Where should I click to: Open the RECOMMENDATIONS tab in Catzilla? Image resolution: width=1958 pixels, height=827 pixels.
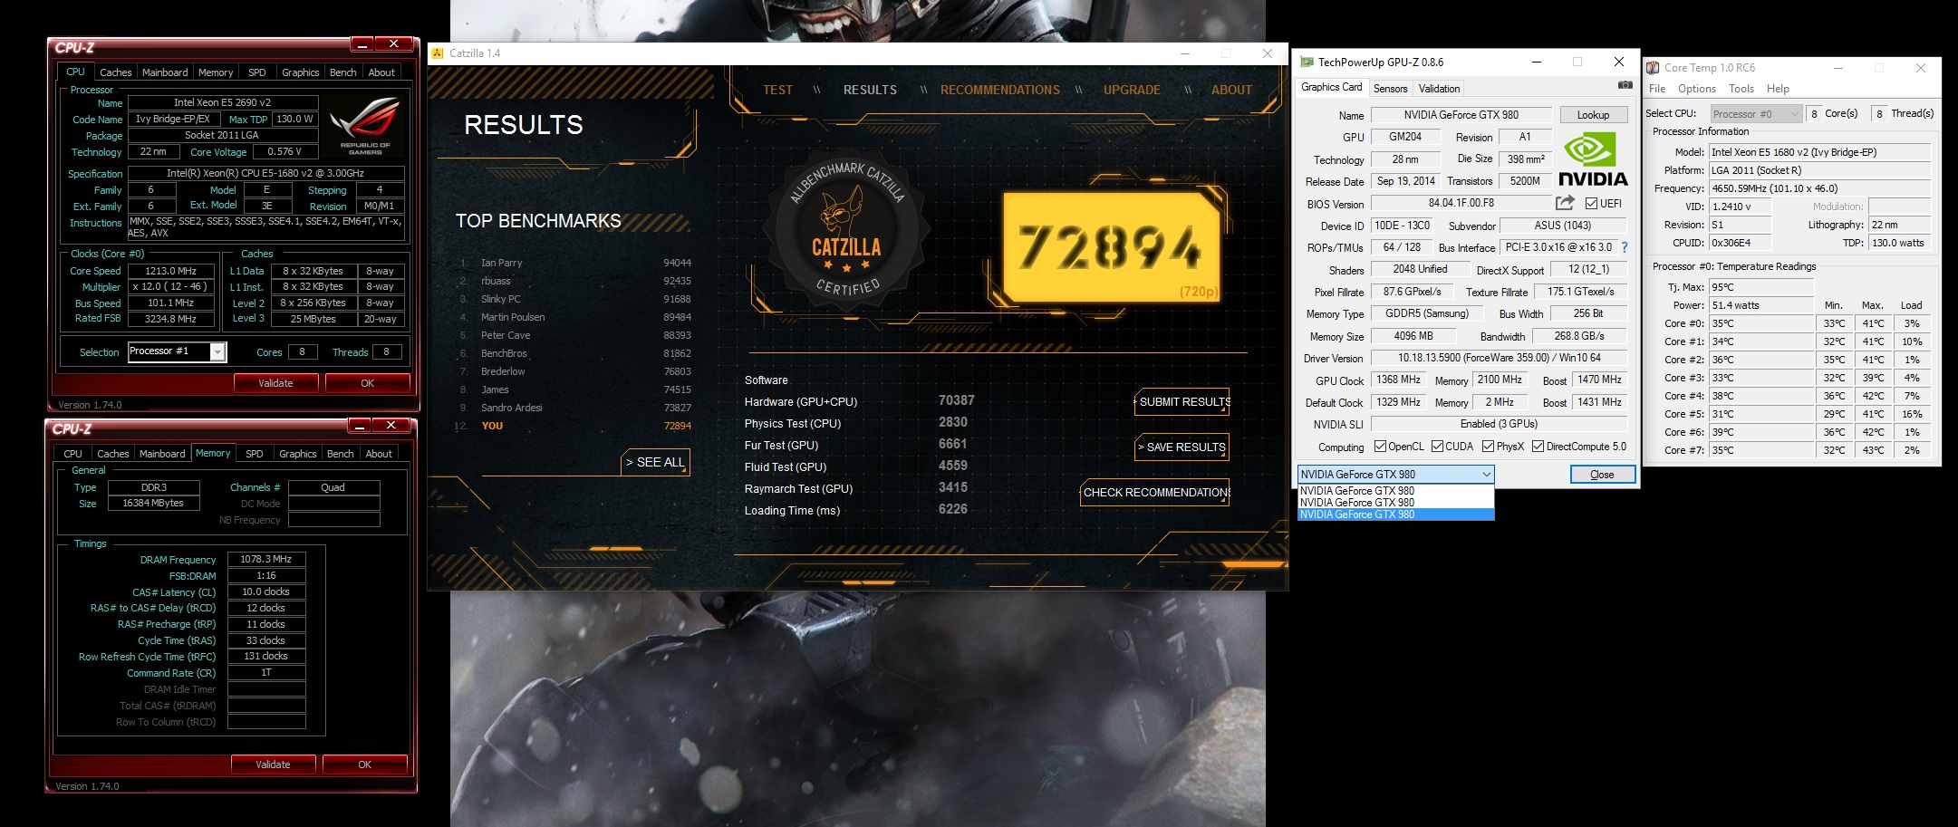click(1000, 90)
